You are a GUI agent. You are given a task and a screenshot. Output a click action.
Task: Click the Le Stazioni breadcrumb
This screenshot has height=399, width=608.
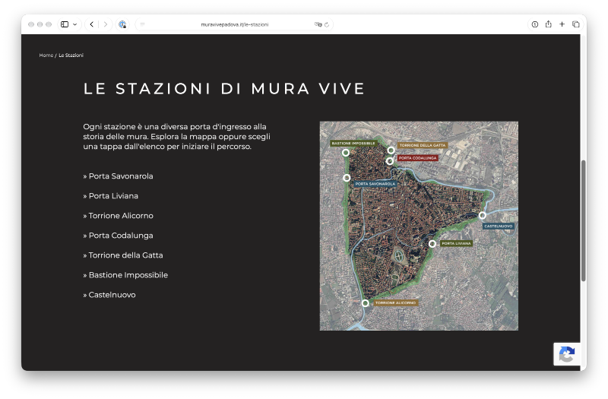tap(71, 55)
